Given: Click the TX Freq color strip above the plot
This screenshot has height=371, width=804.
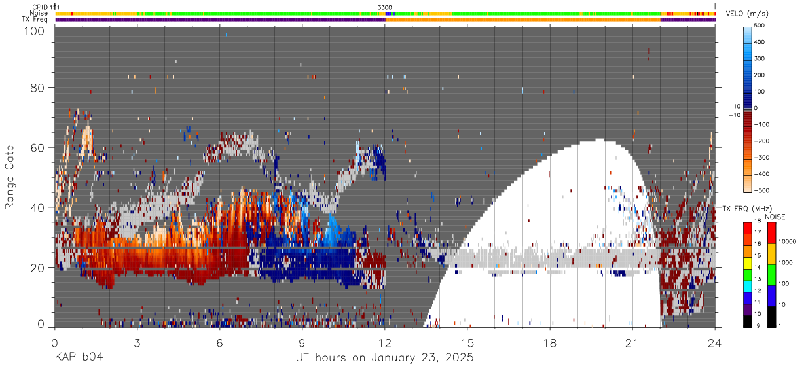Looking at the screenshot, I should pyautogui.click(x=385, y=19).
